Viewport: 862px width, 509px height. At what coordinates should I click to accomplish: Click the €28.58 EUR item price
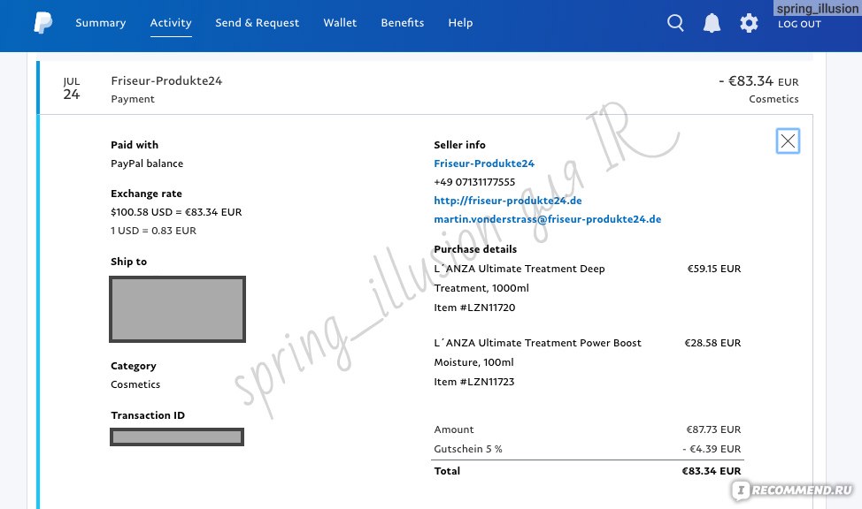click(713, 343)
